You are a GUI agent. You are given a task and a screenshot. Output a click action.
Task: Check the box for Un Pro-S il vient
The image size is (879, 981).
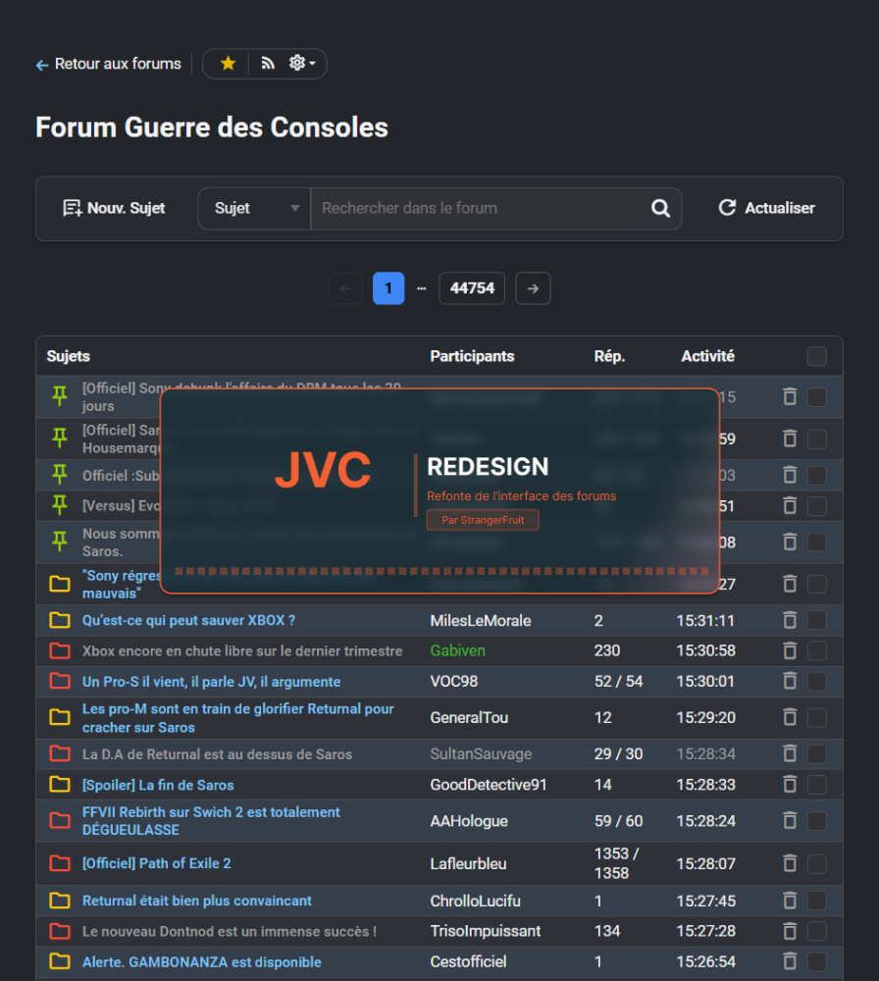pos(816,682)
